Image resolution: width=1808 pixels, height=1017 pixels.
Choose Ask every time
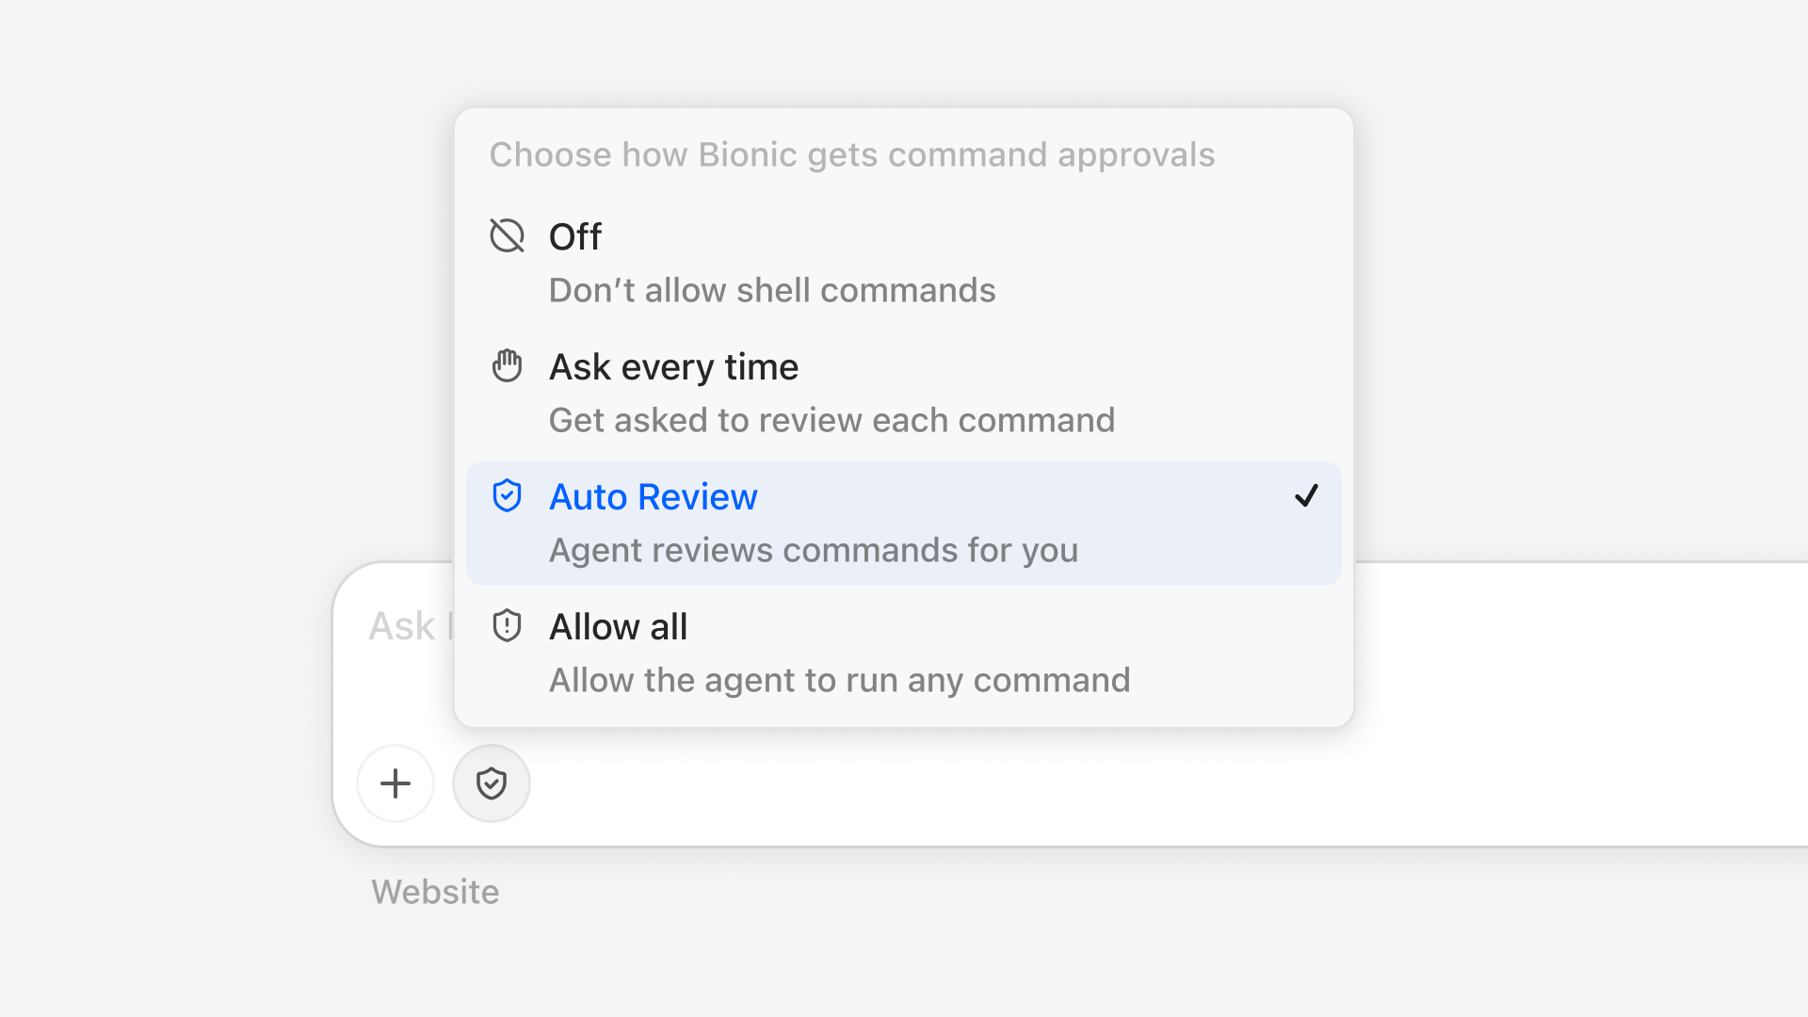point(904,394)
